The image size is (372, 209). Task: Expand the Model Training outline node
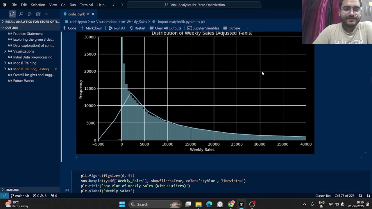click(x=5, y=63)
